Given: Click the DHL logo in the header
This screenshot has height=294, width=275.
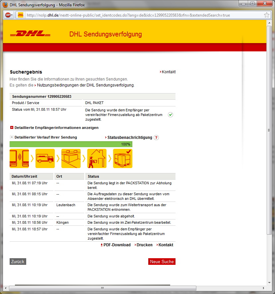Looking at the screenshot, I should (30, 34).
